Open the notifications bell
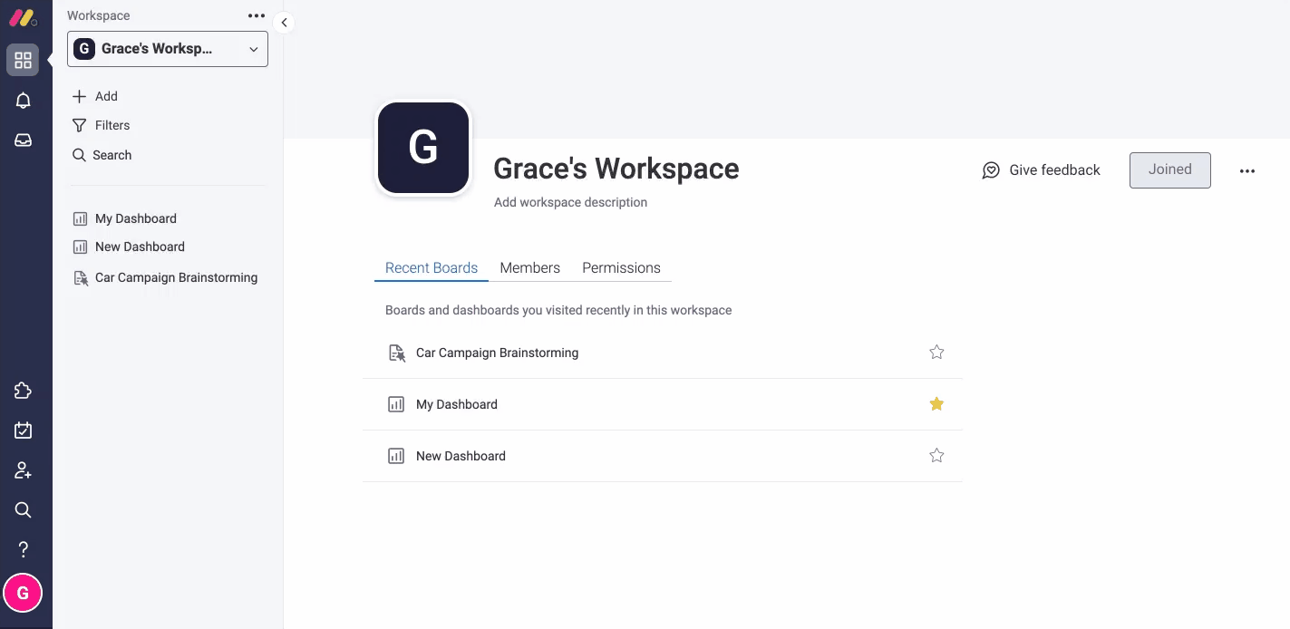This screenshot has height=629, width=1290. 23,101
